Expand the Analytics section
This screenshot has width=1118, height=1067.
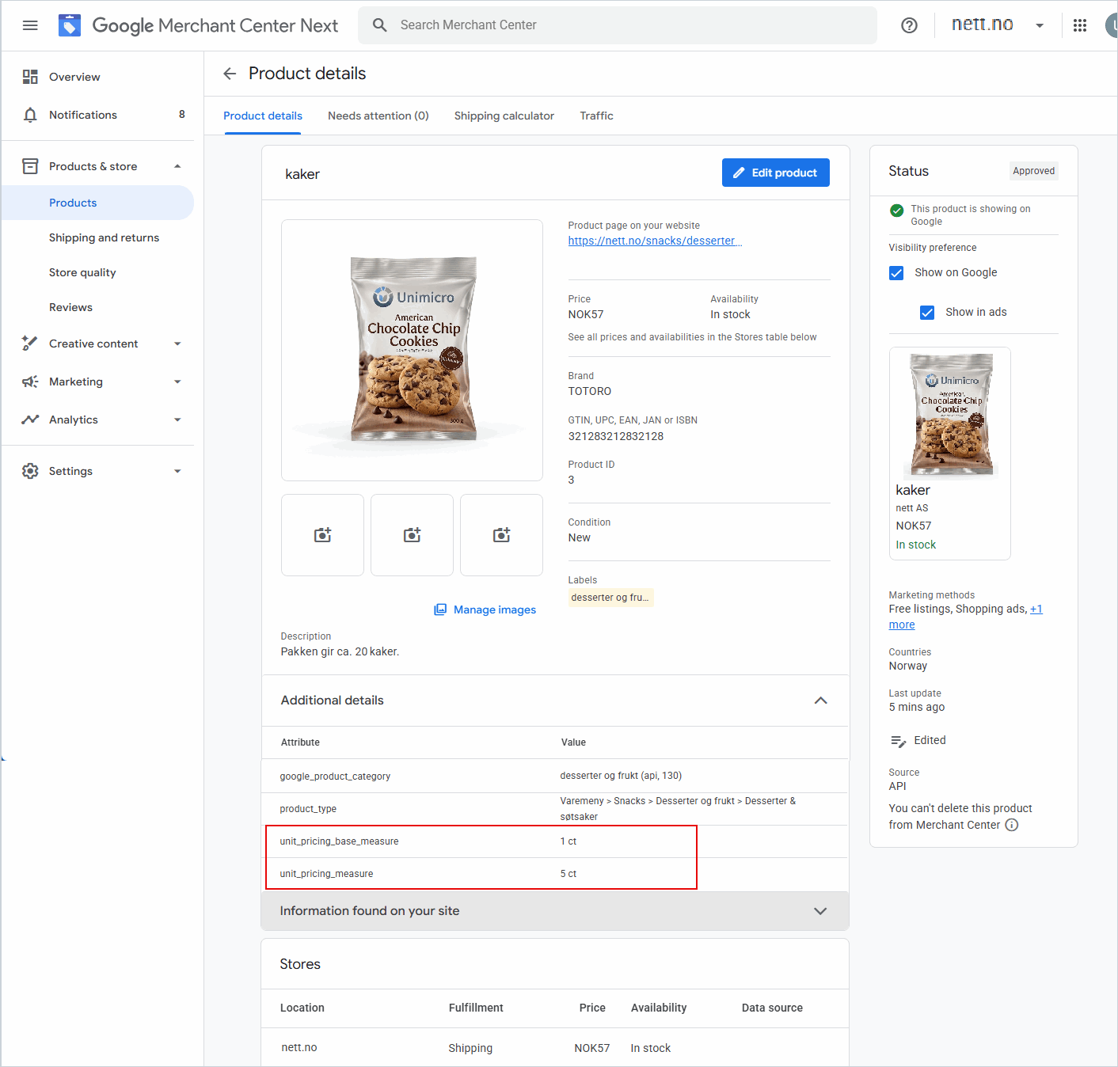(x=177, y=420)
